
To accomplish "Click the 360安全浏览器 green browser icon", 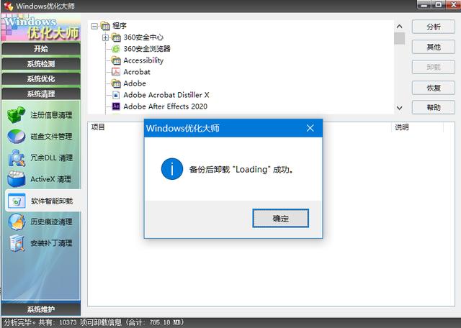I will coord(116,49).
